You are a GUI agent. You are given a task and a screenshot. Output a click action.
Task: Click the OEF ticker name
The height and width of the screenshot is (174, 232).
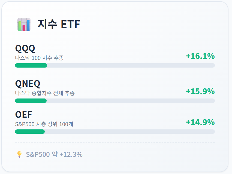click(x=23, y=114)
